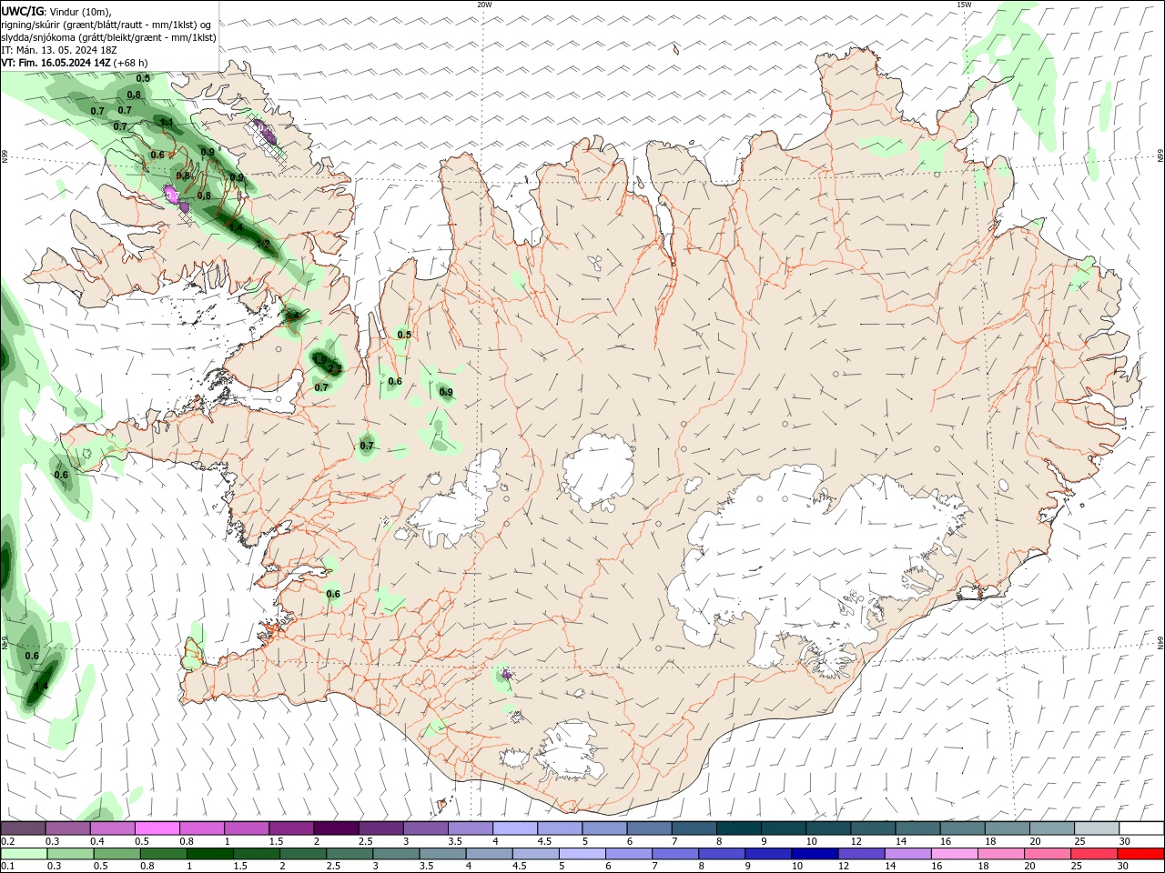Click the 0.7 value inside the pink snow patch
1165x873 pixels.
172,195
